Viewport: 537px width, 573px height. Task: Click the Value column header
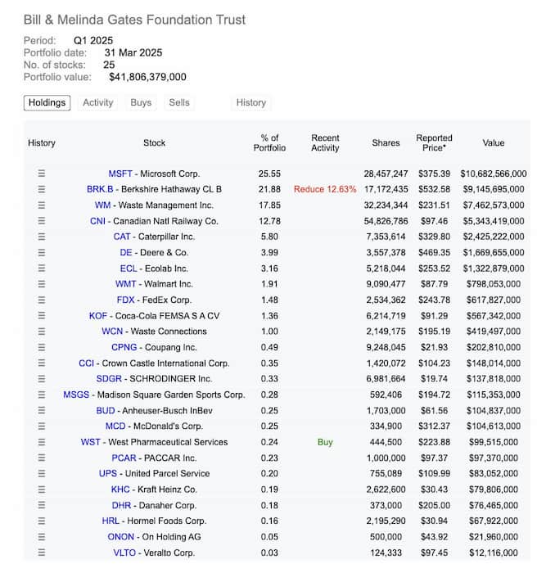point(493,142)
